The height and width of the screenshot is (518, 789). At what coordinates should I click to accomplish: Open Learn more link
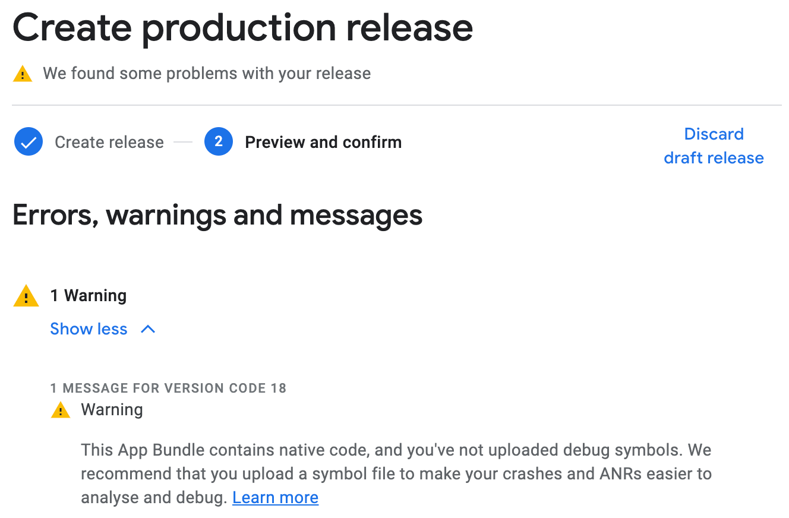click(x=275, y=497)
